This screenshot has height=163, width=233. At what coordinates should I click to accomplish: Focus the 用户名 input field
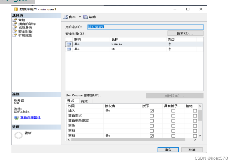pos(145,27)
